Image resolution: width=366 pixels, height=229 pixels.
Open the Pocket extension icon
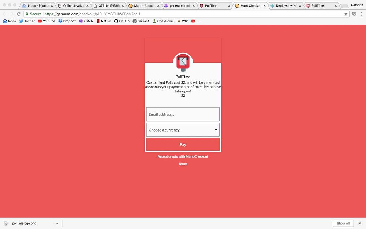[x=354, y=14]
